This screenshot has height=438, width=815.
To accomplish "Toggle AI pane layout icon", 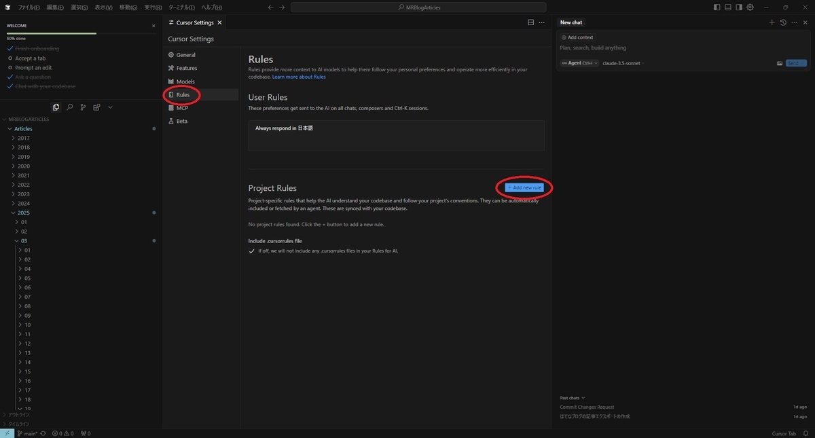I will point(739,7).
